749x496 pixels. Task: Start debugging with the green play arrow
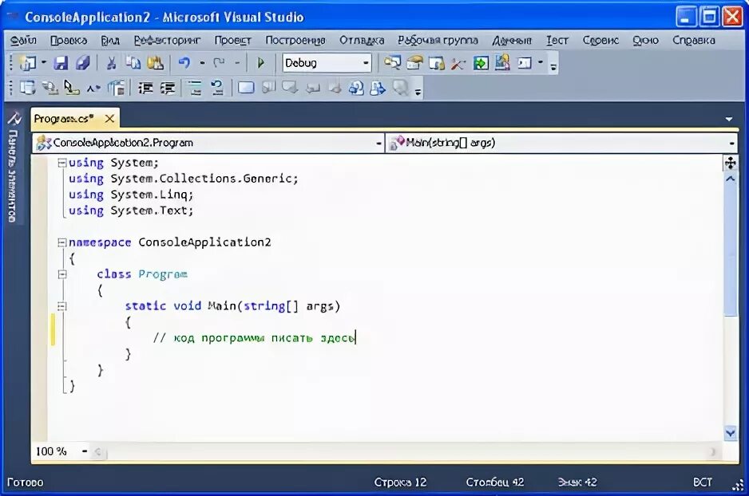coord(261,63)
